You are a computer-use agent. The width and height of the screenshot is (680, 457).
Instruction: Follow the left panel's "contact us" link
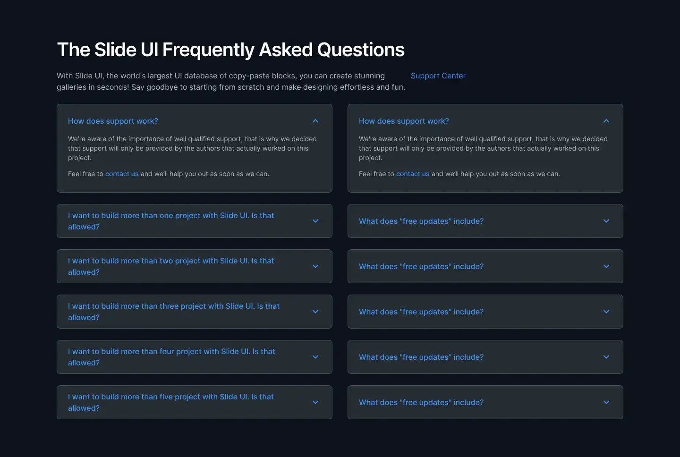point(122,174)
